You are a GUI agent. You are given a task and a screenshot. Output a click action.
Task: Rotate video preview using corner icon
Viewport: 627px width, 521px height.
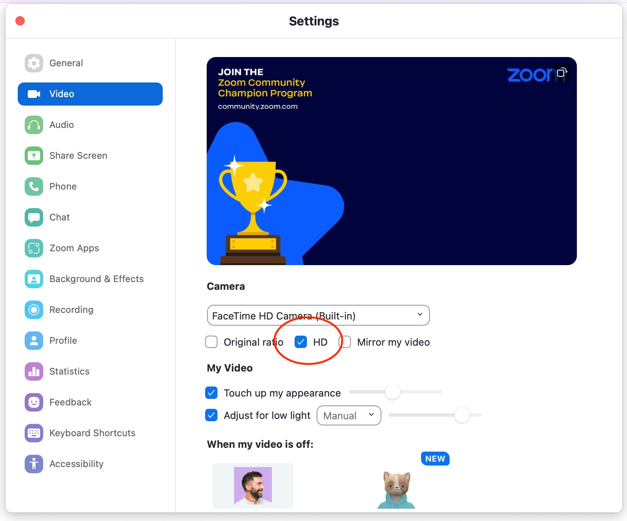(562, 72)
